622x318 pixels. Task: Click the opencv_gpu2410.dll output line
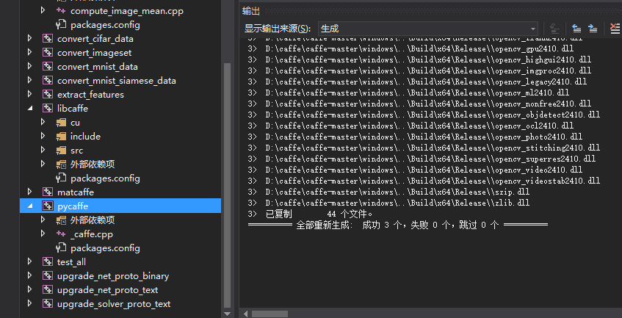pos(411,48)
